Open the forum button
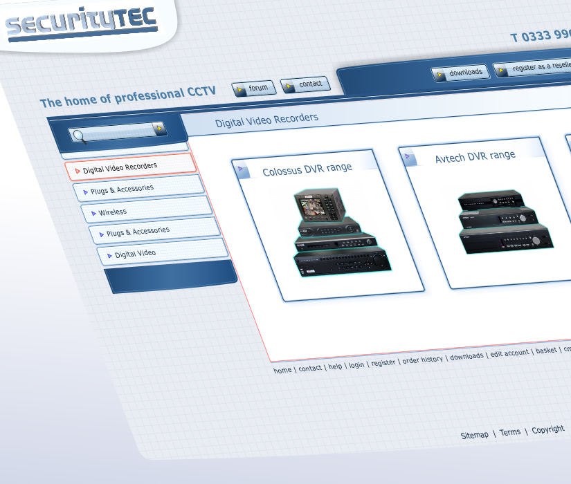Screen dimensions: 571x484 coord(254,89)
